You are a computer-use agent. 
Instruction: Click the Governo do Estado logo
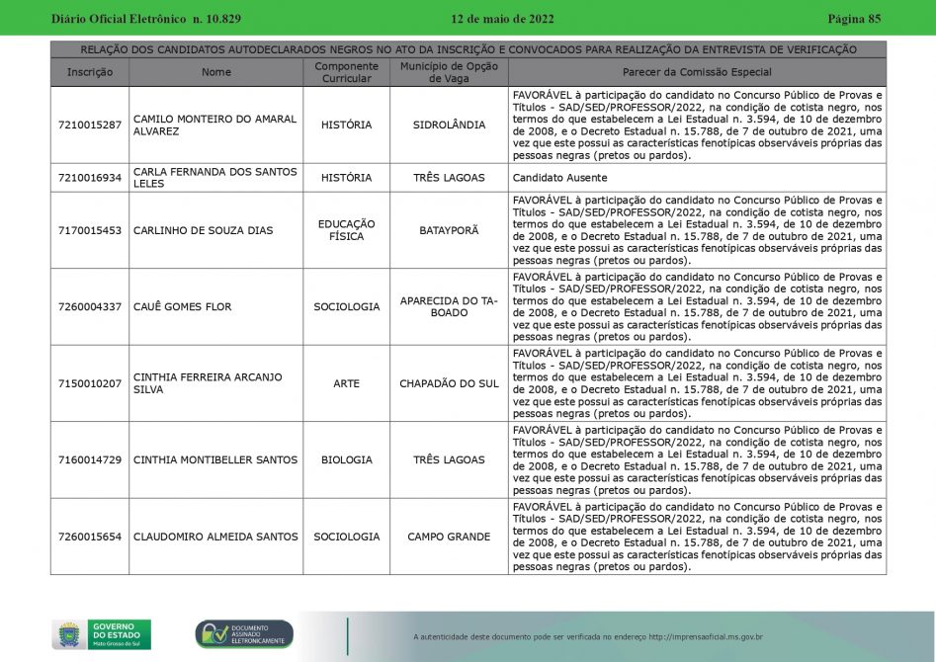coord(101,634)
